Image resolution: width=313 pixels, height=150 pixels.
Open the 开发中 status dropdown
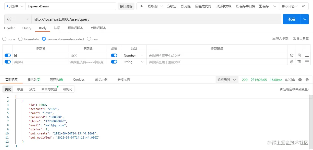[x=15, y=6]
